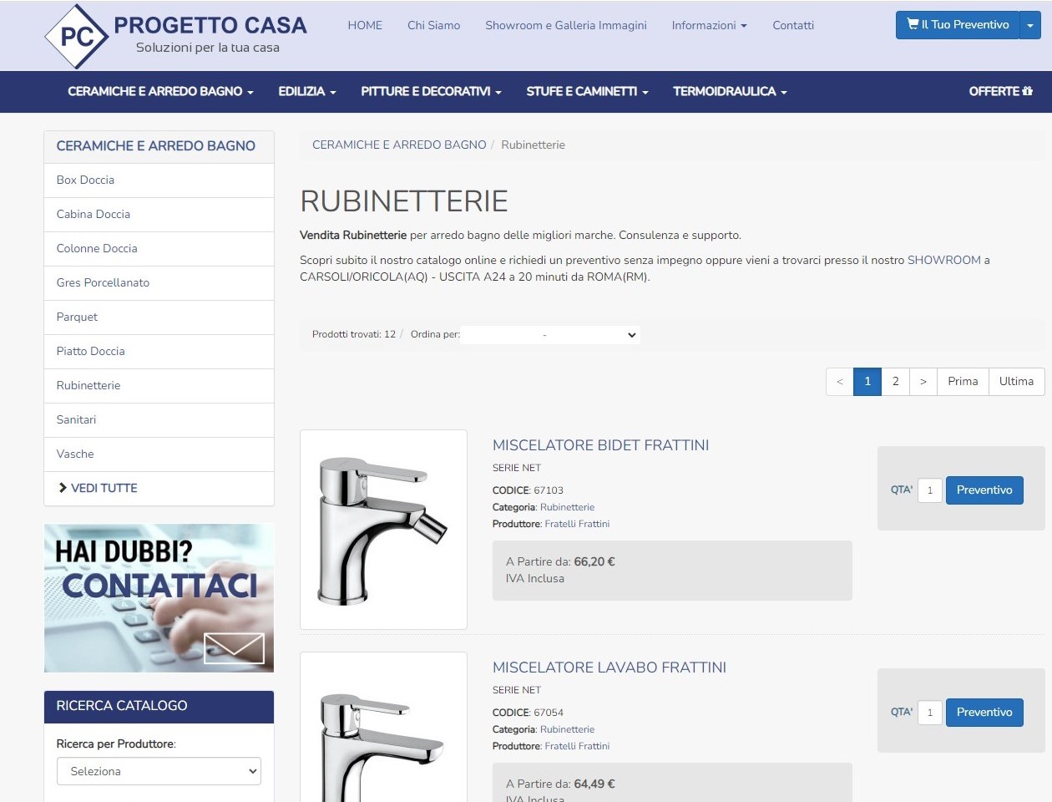Click Preventivo button for Miscelatore Lavabo
The width and height of the screenshot is (1052, 802).
[x=984, y=713]
